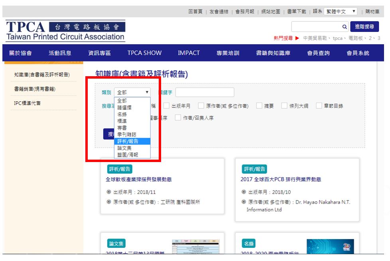This screenshot has width=390, height=261.
Task: Open the 語系 language dropdown
Action: tap(341, 12)
